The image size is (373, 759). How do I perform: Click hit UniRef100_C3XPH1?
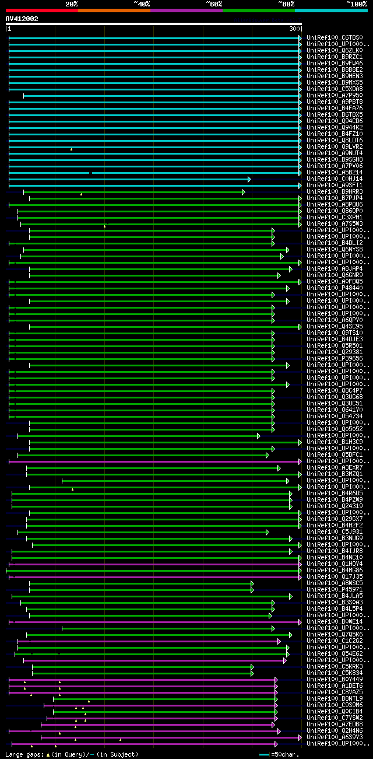click(x=335, y=218)
